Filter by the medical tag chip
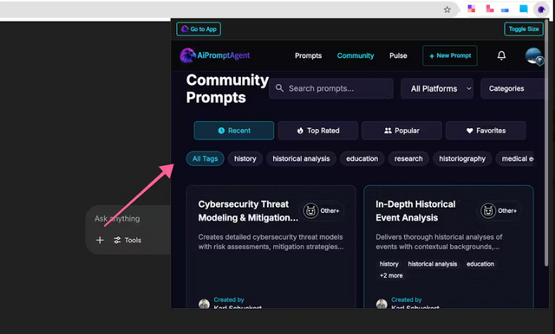 (x=516, y=159)
